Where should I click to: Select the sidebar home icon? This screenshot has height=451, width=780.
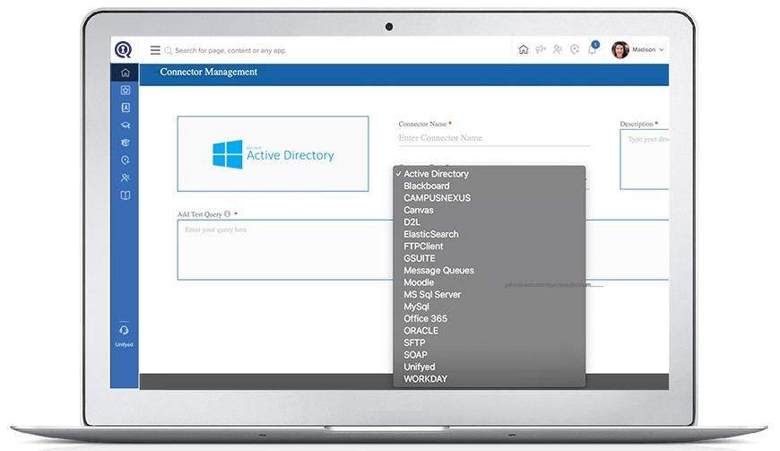point(126,73)
